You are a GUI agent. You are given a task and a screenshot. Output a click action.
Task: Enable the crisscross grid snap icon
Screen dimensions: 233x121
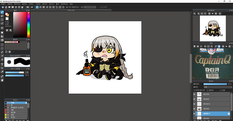pos(44,7)
